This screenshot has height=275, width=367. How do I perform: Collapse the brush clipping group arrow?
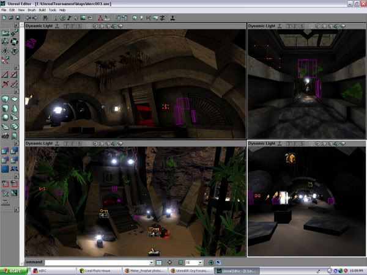pyautogui.click(x=17, y=68)
